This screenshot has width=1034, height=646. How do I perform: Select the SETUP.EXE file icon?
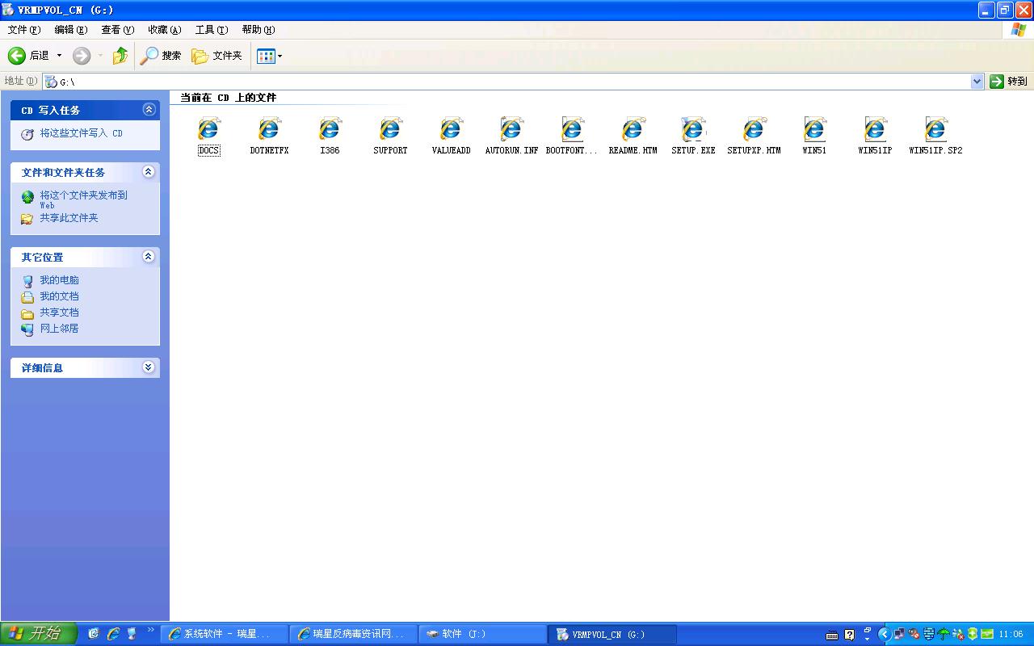pos(693,129)
